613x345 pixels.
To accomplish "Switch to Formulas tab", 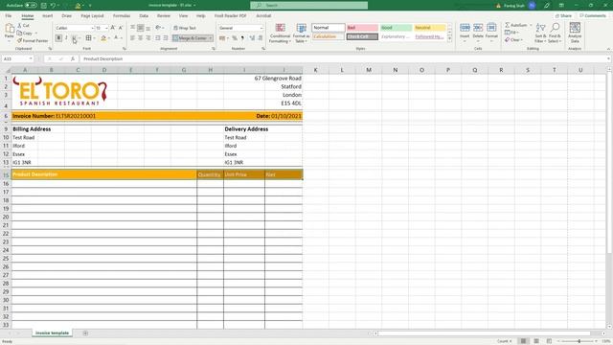I will (122, 15).
